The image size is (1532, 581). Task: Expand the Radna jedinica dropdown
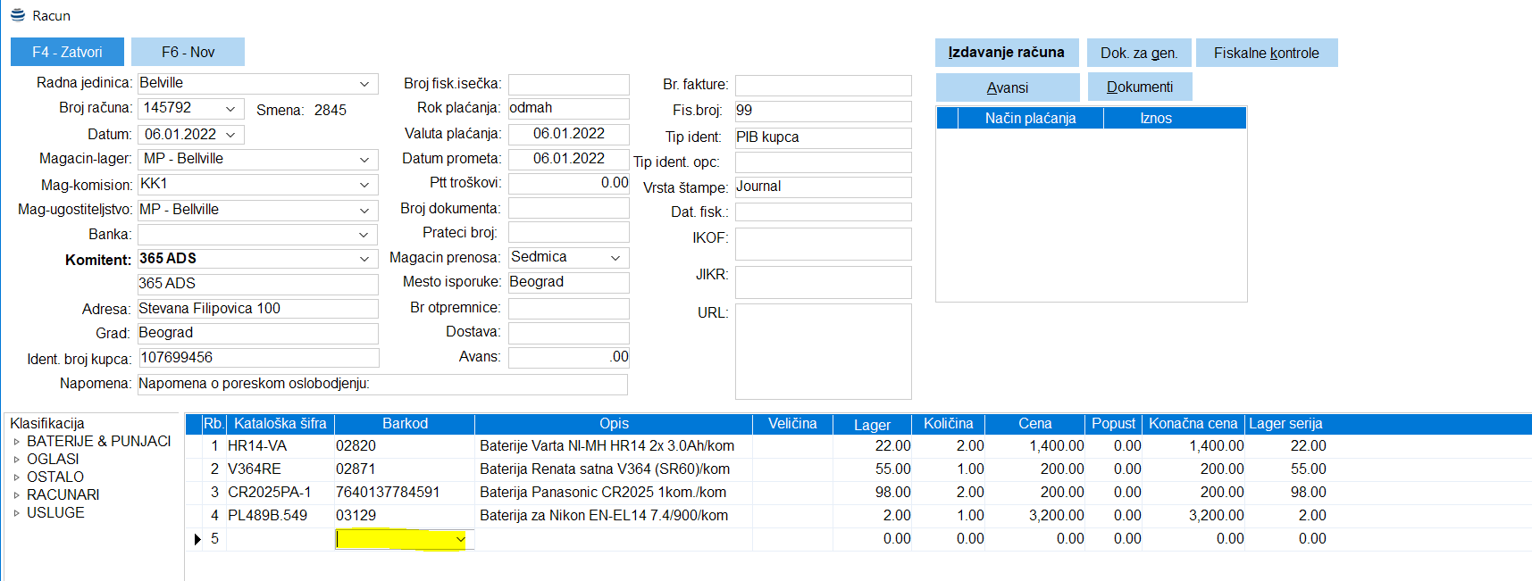coord(364,84)
